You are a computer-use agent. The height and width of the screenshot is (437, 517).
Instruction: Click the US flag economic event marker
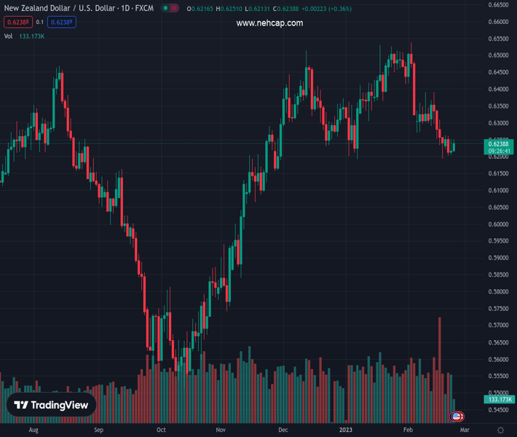click(x=457, y=416)
